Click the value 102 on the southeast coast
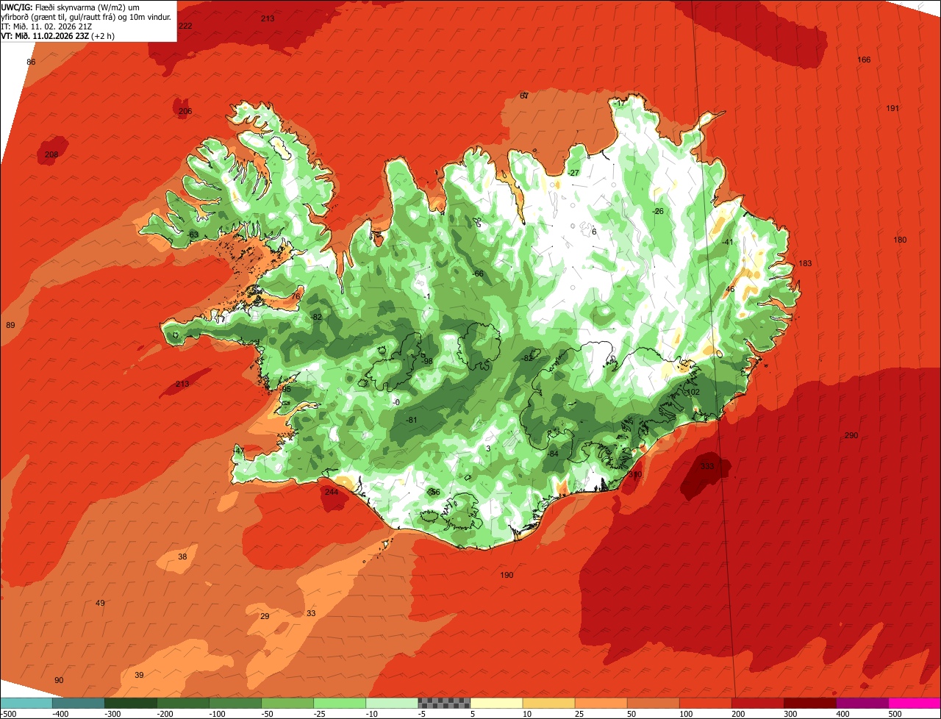 coord(693,392)
